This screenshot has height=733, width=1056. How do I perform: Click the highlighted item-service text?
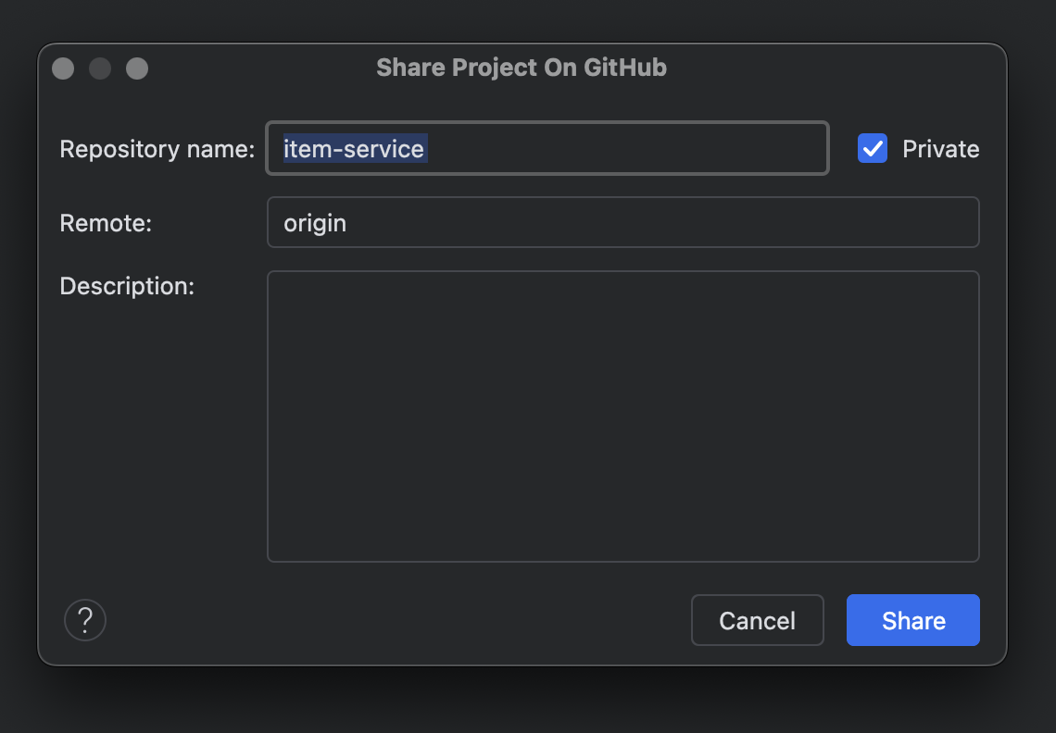(354, 149)
